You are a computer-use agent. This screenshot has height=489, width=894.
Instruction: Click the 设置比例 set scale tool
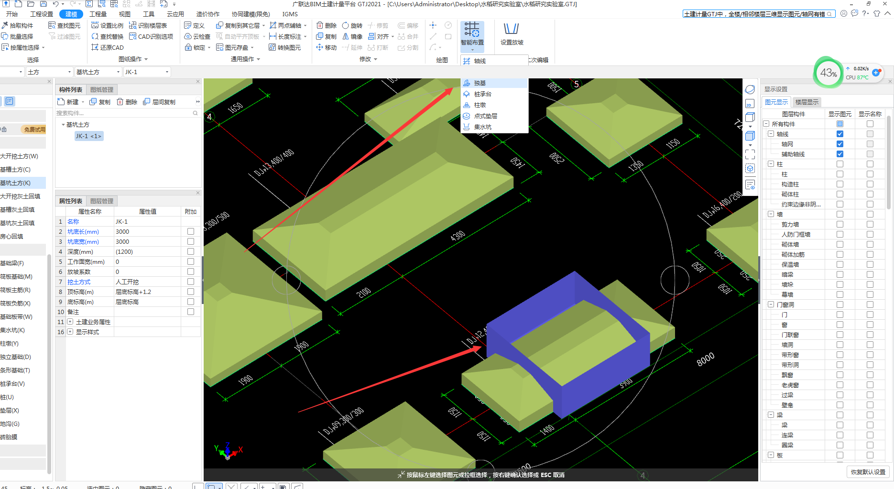pyautogui.click(x=108, y=25)
